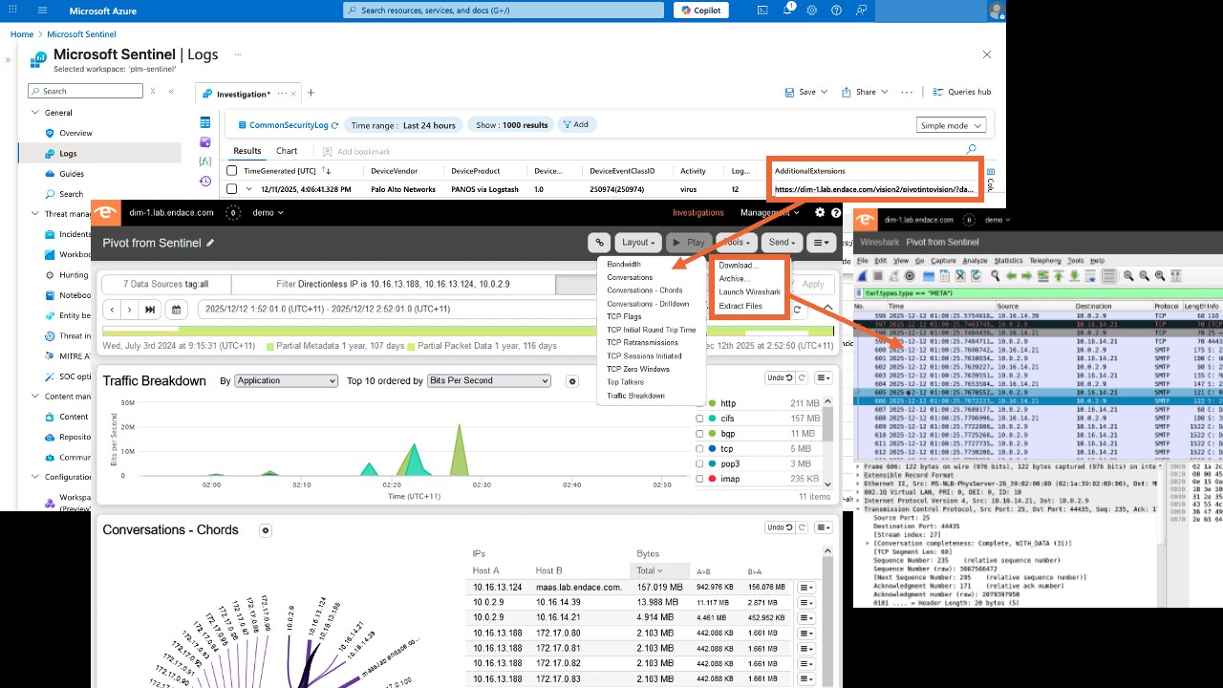This screenshot has width=1223, height=688.
Task: Open Azure notifications bell
Action: tap(788, 10)
